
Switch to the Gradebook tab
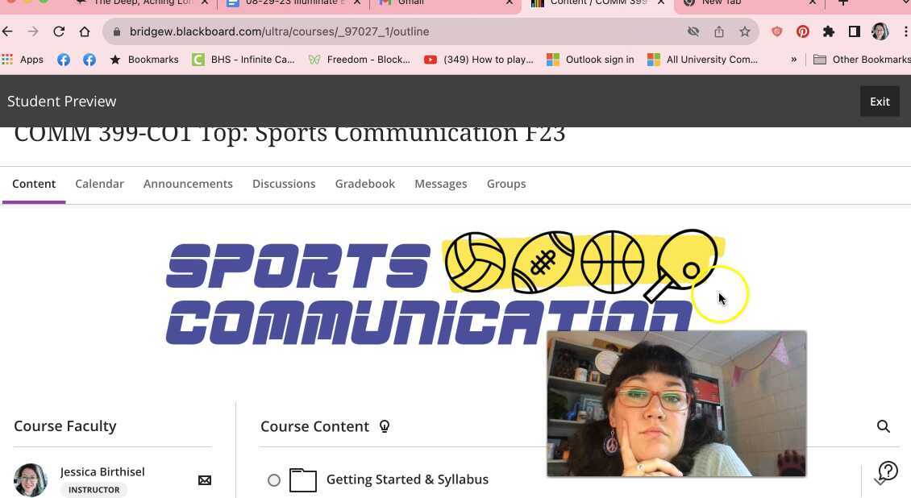click(364, 184)
